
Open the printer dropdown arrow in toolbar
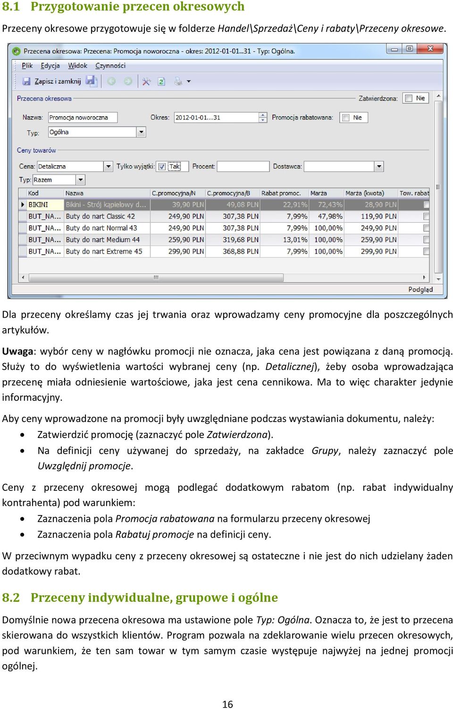coord(189,81)
